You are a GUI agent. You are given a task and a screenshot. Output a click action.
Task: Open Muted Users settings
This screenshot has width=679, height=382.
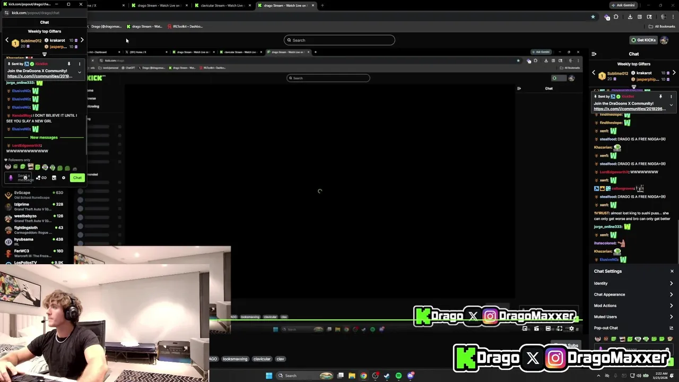tap(633, 317)
